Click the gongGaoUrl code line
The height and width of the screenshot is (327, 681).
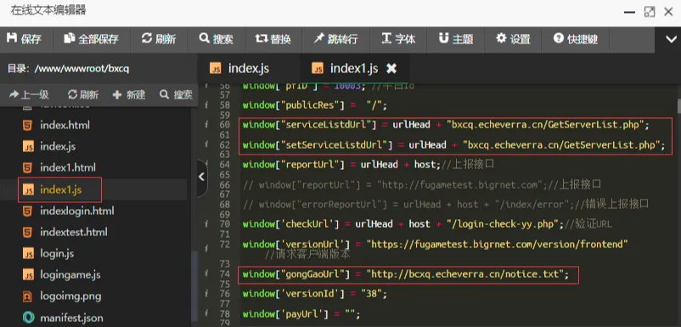406,274
